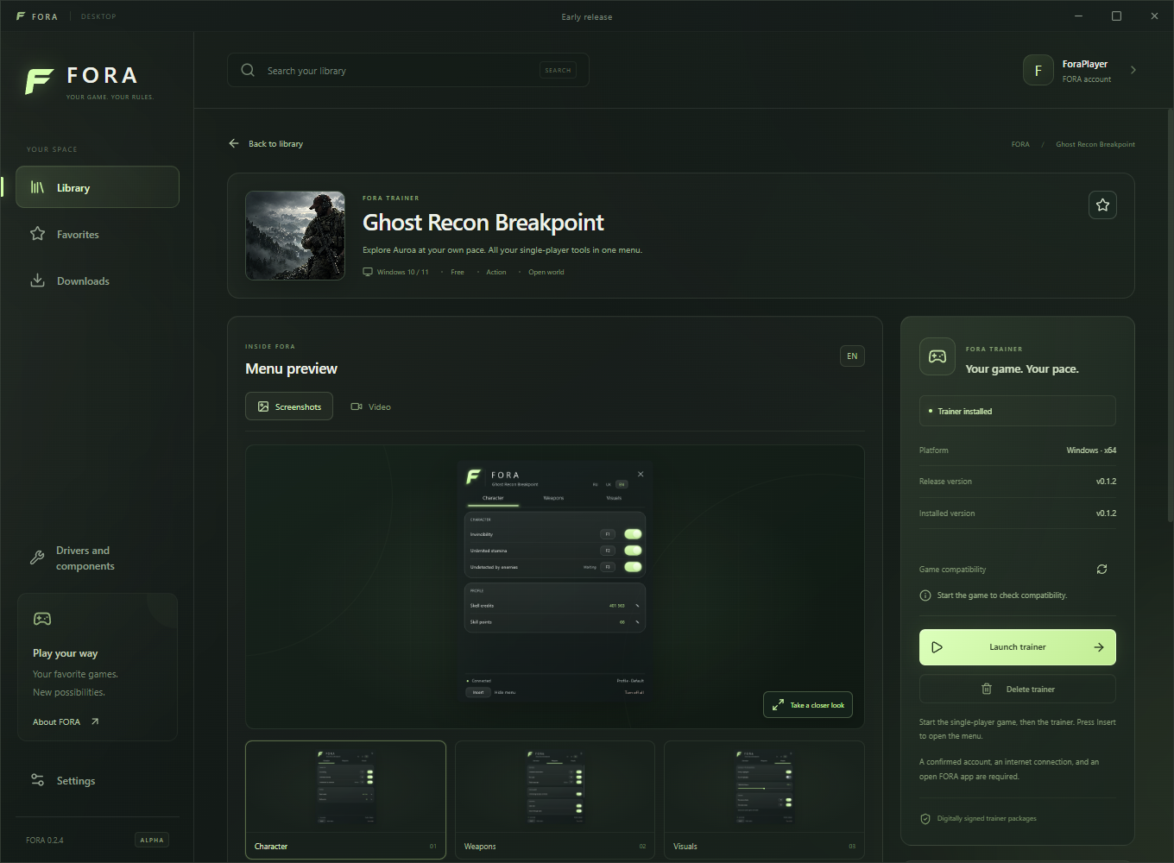Click the digitally signed shield icon
The width and height of the screenshot is (1174, 863).
tap(925, 818)
